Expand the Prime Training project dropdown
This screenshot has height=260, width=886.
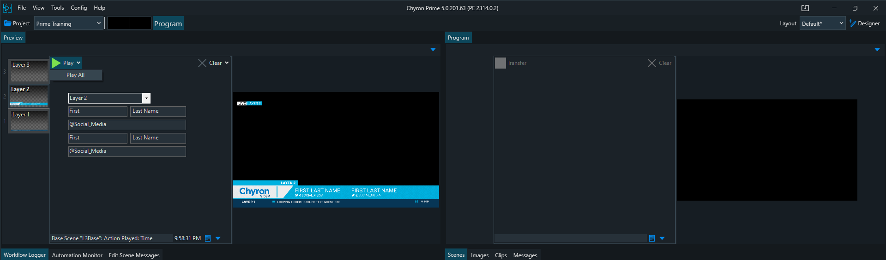99,23
